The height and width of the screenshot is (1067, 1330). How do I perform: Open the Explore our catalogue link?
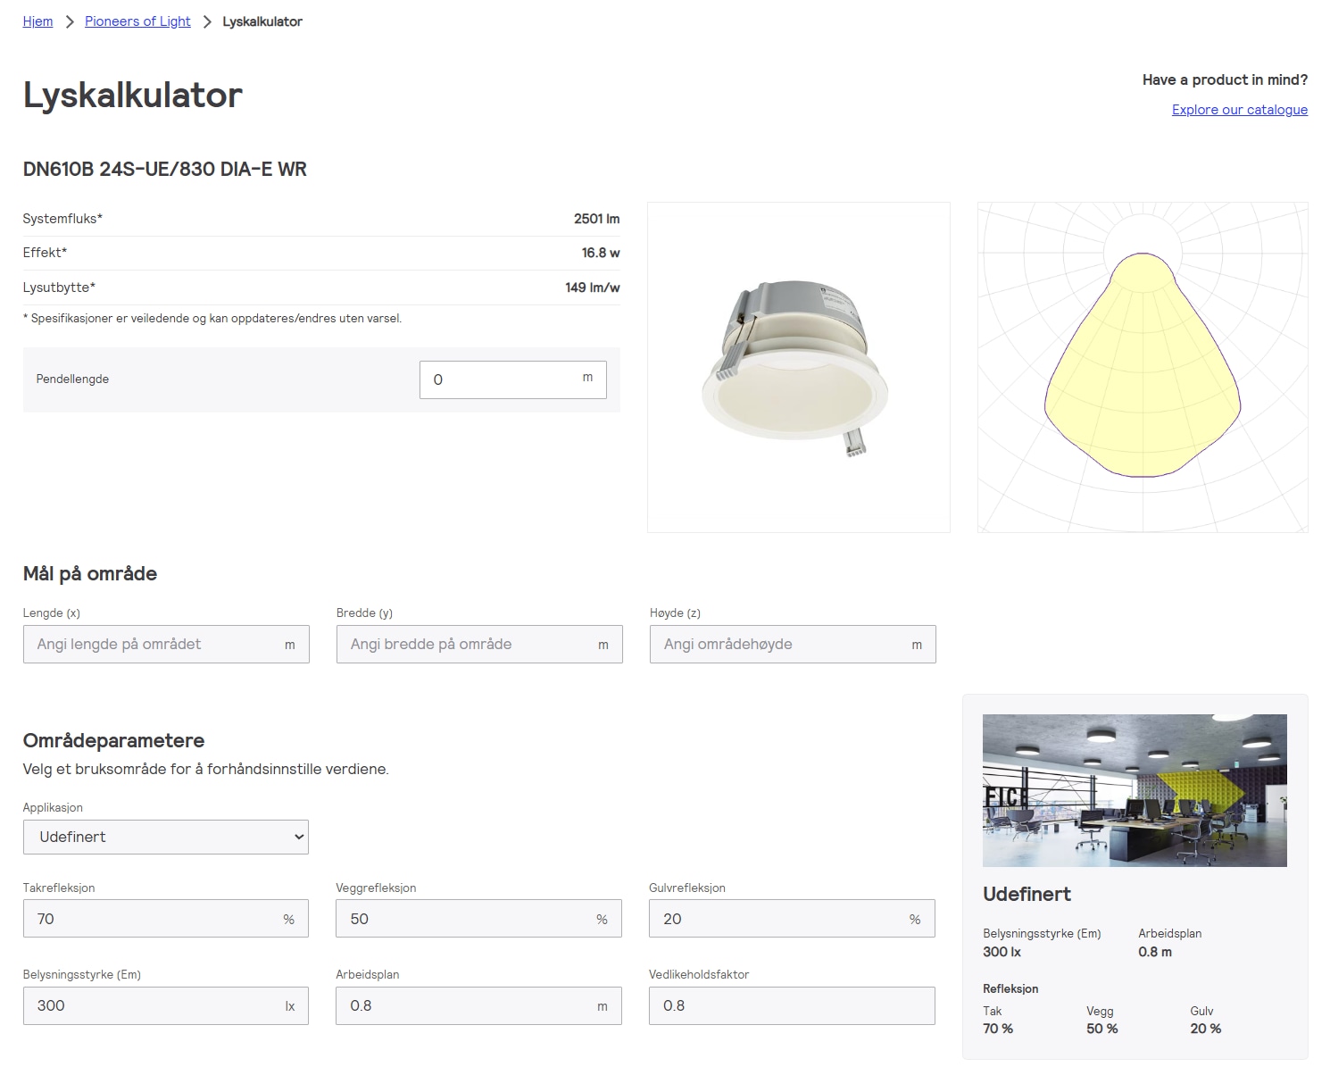click(1239, 110)
